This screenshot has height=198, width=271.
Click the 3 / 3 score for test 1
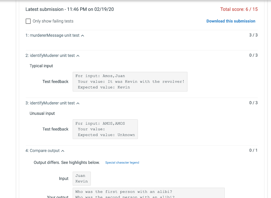tap(253, 35)
